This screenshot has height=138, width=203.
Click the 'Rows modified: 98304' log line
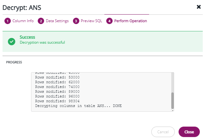(57, 101)
